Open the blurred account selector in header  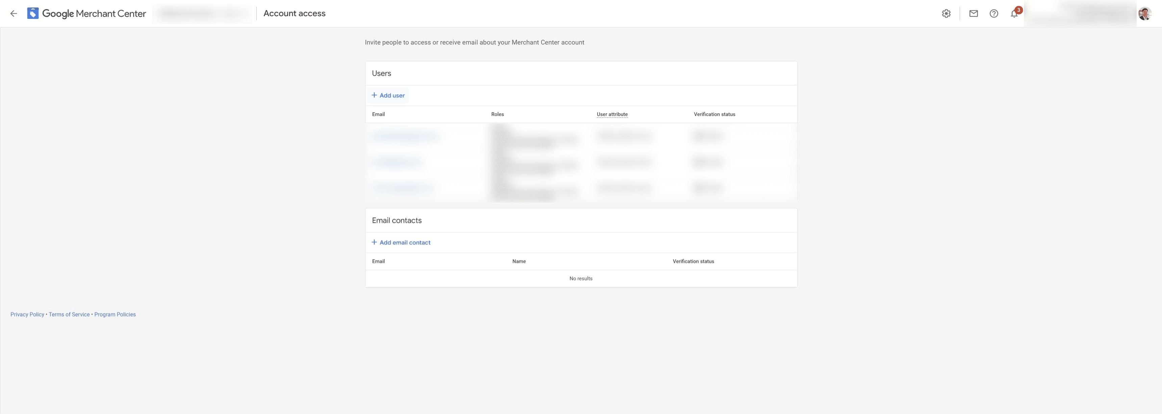(203, 13)
